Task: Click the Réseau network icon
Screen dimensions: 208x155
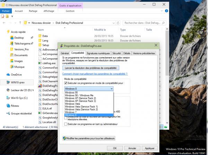Action: point(8,106)
